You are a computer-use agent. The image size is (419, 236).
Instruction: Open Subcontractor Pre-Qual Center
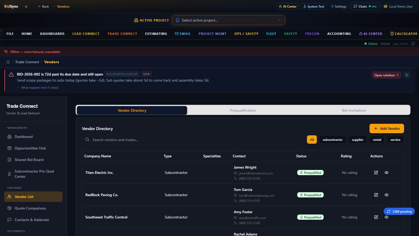[x=34, y=174]
